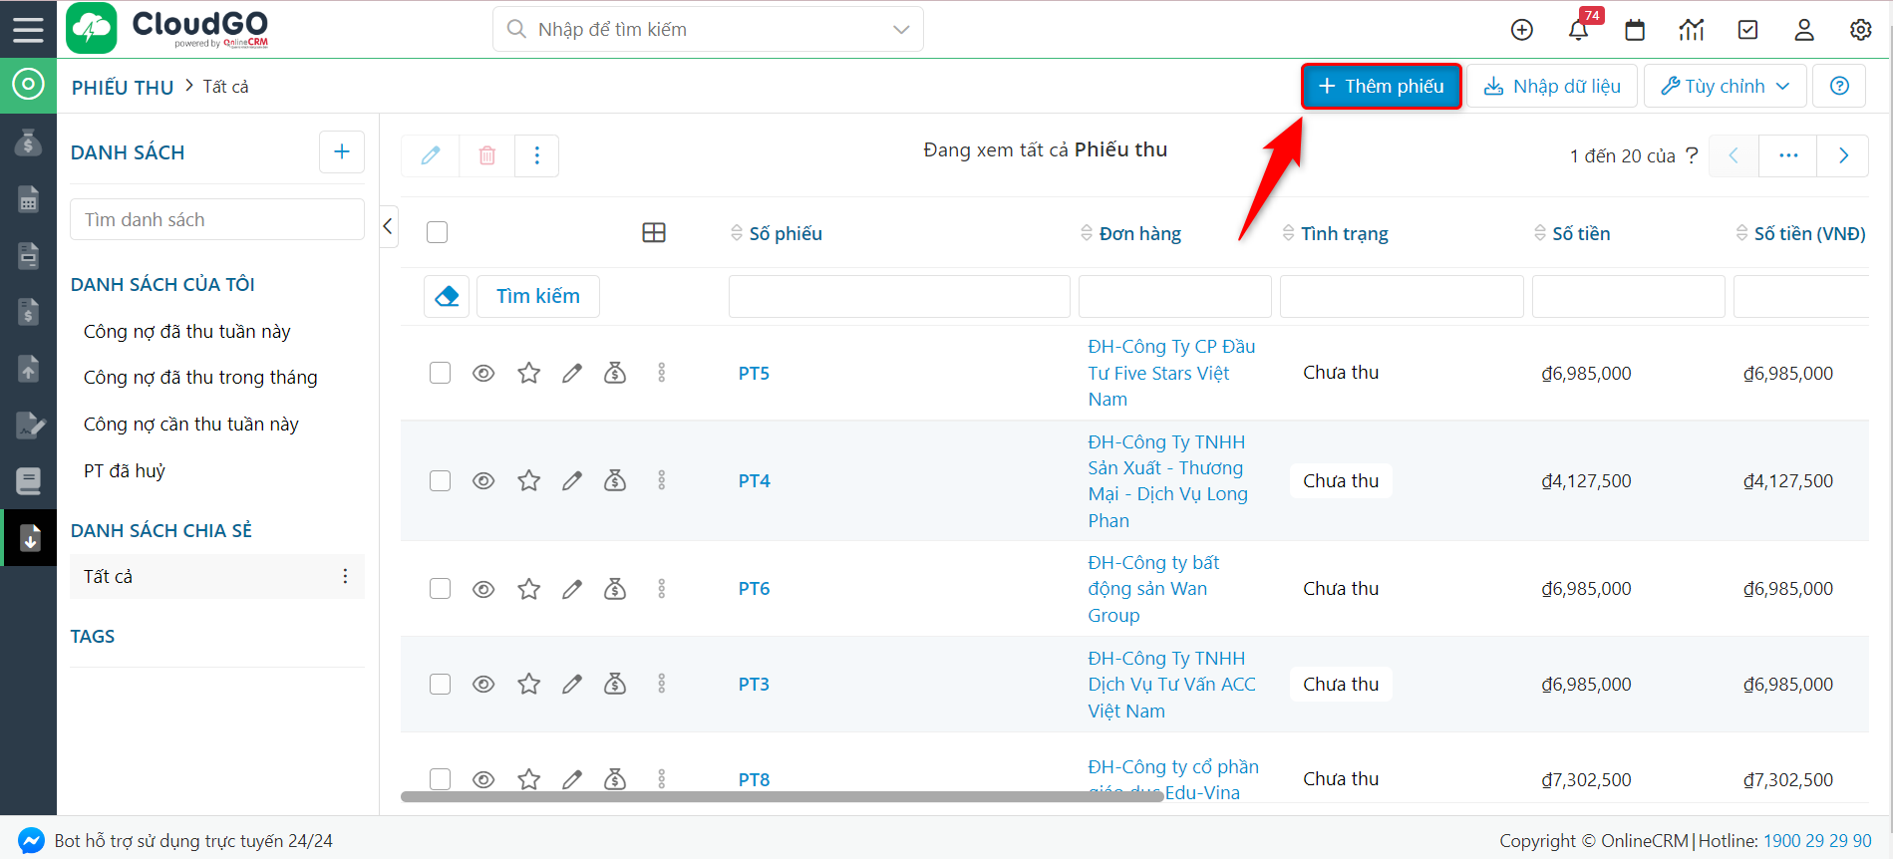Tick the checkbox for PT5 row
This screenshot has height=859, width=1893.
440,373
